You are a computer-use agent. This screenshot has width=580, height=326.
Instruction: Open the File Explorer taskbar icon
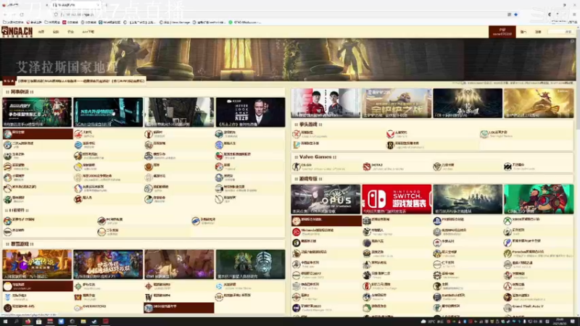coord(83,322)
